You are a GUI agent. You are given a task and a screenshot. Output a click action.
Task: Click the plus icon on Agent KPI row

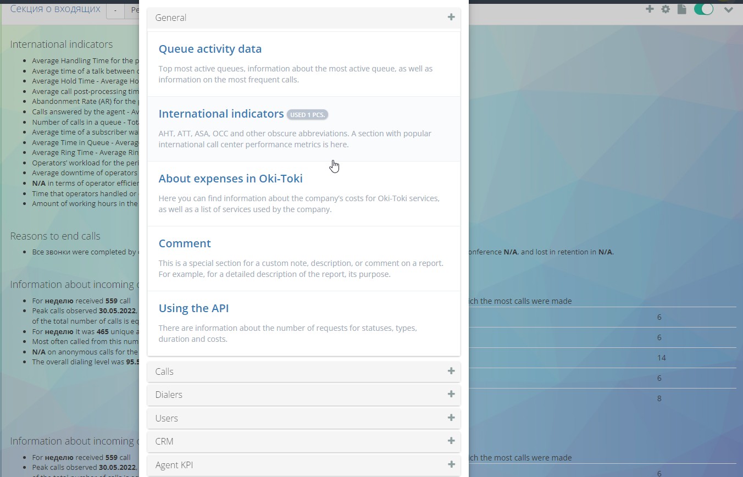(x=451, y=464)
